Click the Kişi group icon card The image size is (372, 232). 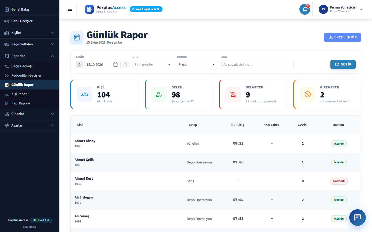(x=85, y=94)
